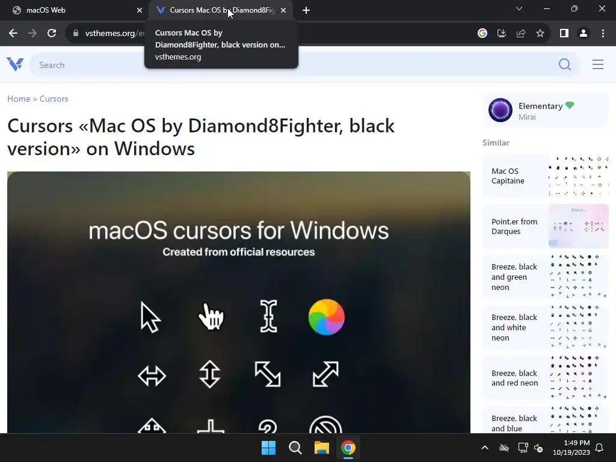Screen dimensions: 616x462
Task: Follow the Home breadcrumb link
Action: 19,99
